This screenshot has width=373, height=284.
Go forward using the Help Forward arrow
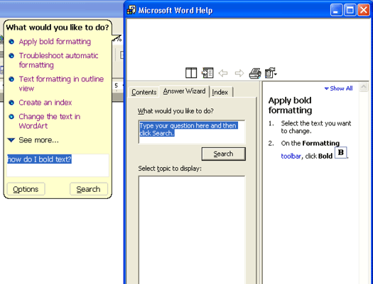(239, 73)
